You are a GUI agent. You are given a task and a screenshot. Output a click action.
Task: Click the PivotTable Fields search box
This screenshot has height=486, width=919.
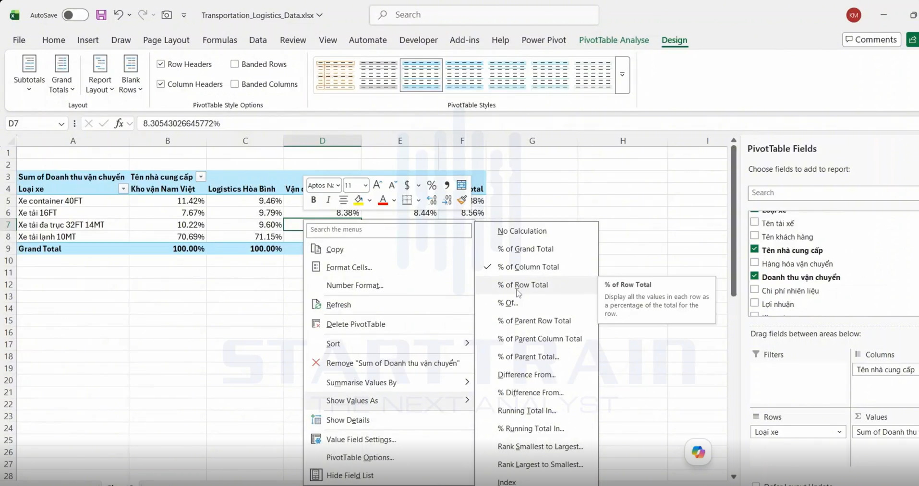(x=833, y=192)
